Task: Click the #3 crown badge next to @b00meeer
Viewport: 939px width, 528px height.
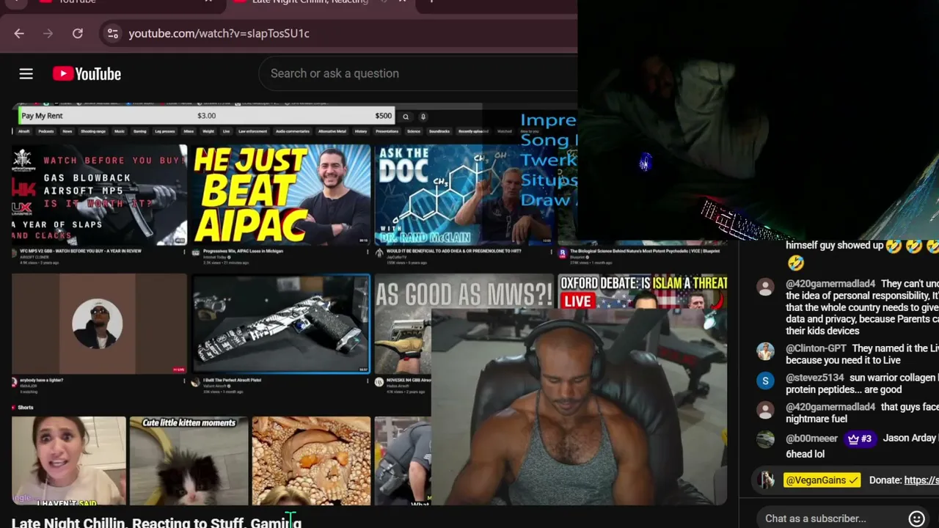Action: pos(860,439)
